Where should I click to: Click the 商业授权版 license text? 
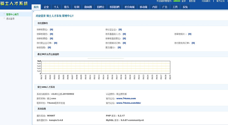122,94
